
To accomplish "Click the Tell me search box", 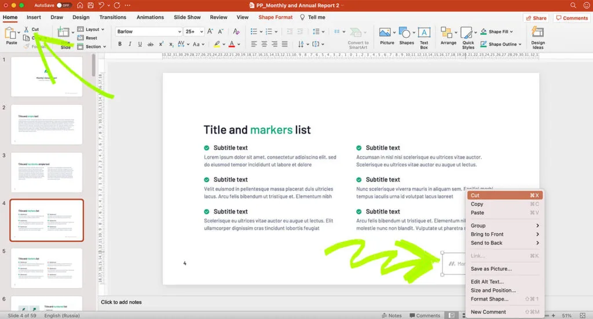I will coord(313,17).
